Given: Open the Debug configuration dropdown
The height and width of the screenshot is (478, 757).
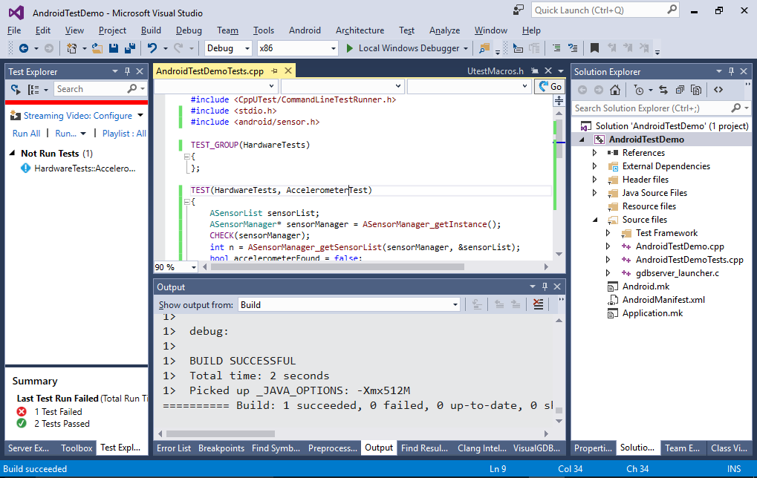Looking at the screenshot, I should point(247,48).
